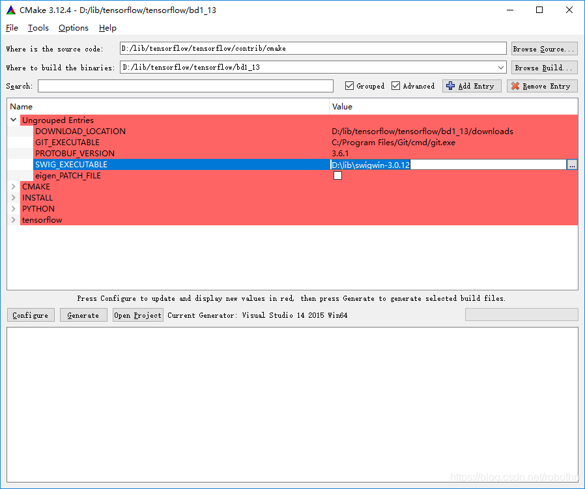The image size is (585, 489).
Task: Select the eigen_PATCH_FILE entry name
Action: (68, 176)
